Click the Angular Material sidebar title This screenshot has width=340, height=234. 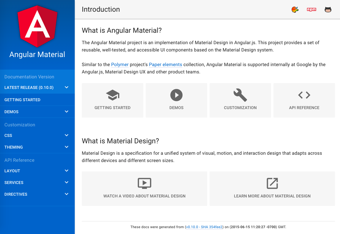[x=37, y=54]
